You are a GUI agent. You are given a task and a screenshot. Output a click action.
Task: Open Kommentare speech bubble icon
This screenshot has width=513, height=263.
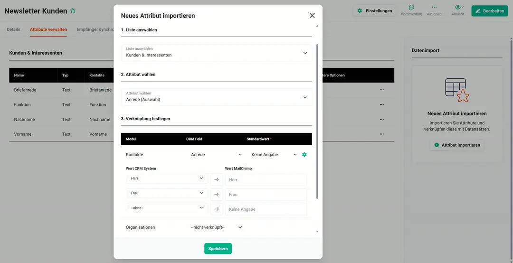411,7
